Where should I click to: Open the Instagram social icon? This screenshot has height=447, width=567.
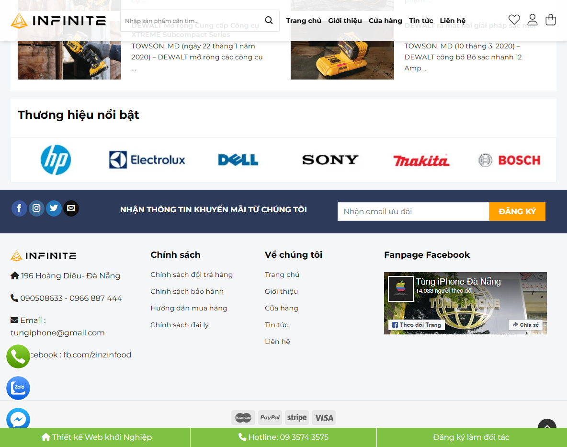pyautogui.click(x=36, y=208)
